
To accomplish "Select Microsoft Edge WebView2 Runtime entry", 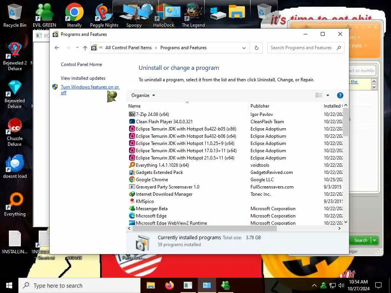I will 168,223.
